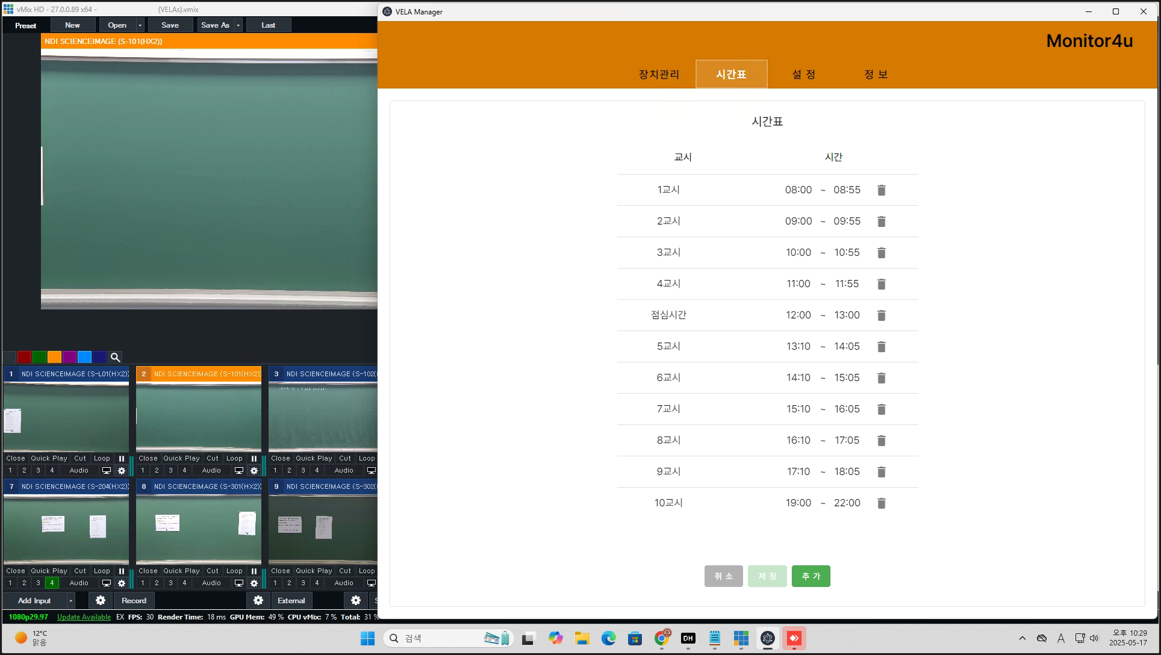Toggle Loop on vMix input 8
1161x655 pixels.
(x=234, y=571)
